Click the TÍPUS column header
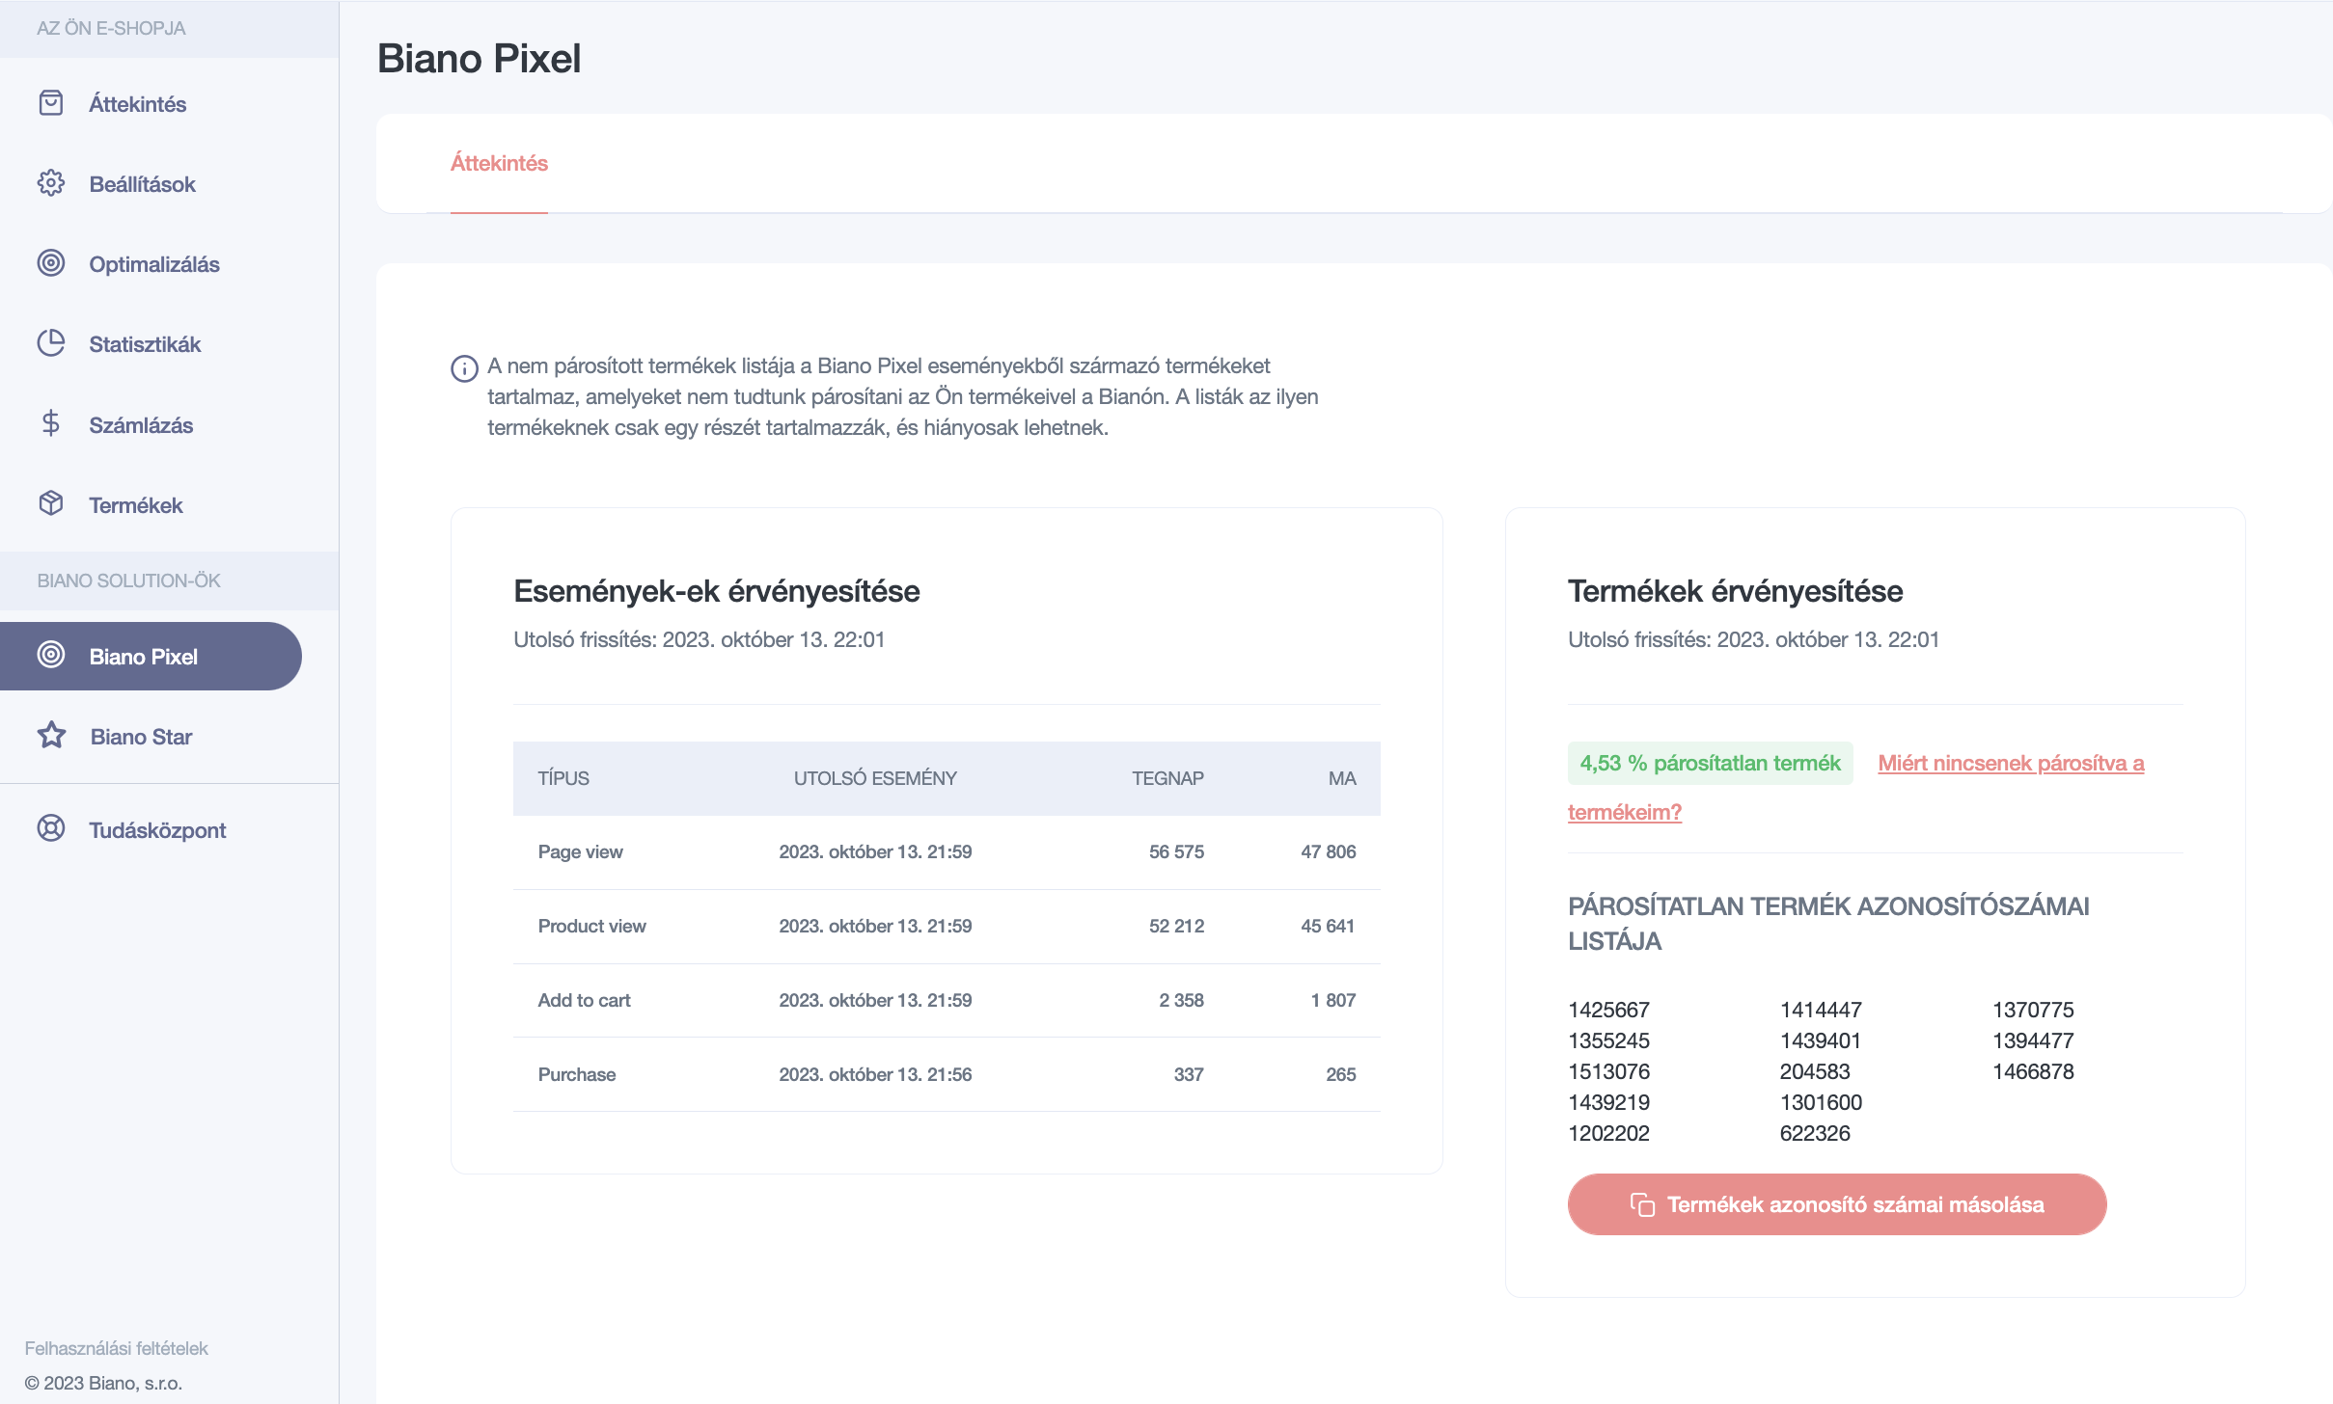This screenshot has width=2333, height=1404. point(563,778)
